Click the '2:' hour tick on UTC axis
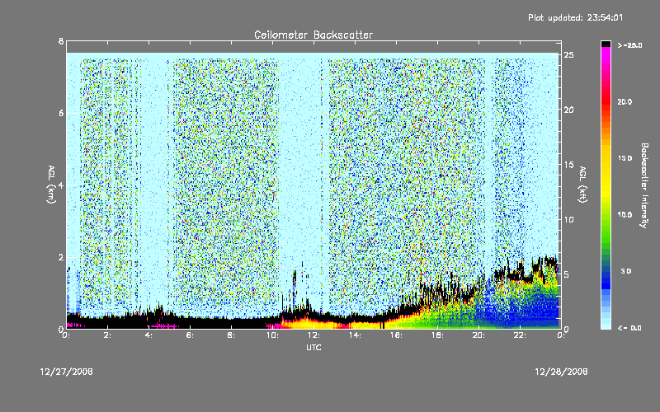The image size is (660, 412). 108,335
